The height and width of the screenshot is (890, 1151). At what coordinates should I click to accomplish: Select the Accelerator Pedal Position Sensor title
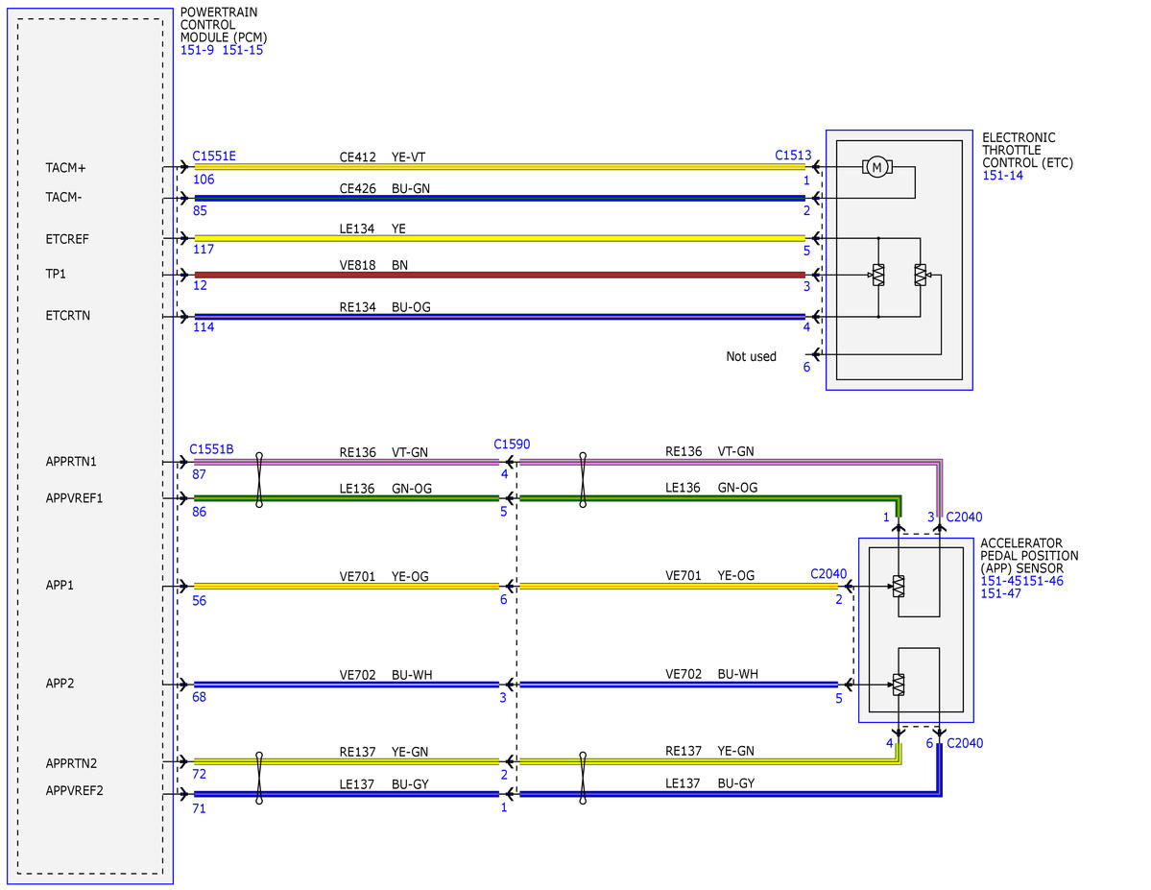coord(1029,556)
